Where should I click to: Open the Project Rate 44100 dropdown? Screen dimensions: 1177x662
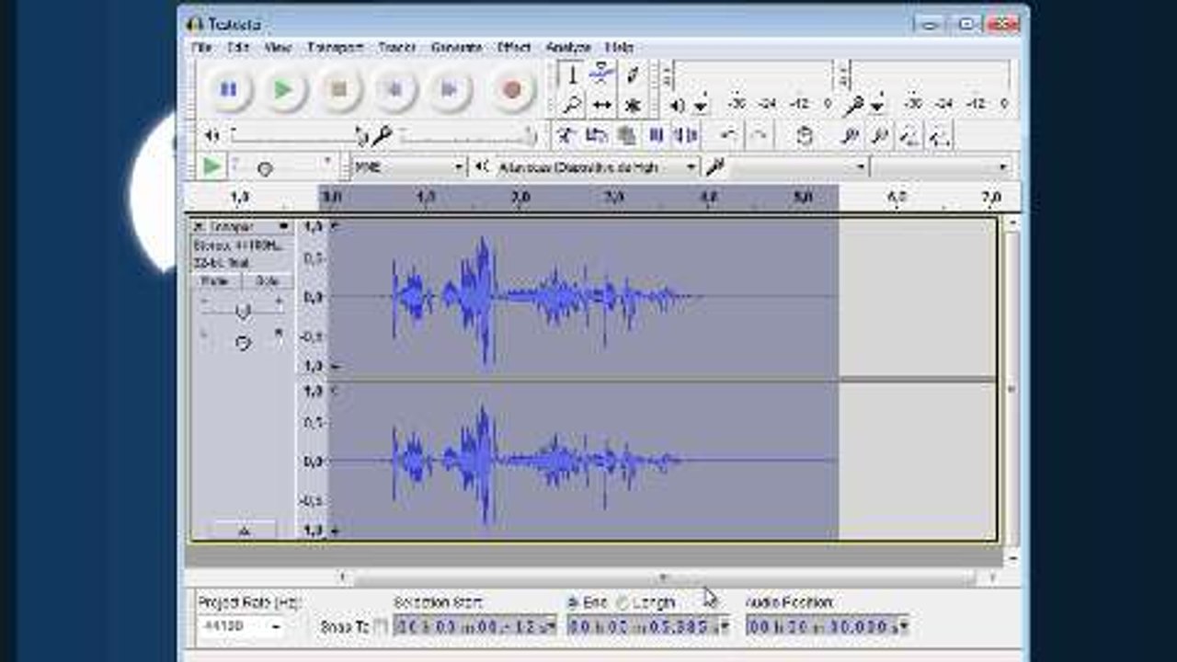243,626
